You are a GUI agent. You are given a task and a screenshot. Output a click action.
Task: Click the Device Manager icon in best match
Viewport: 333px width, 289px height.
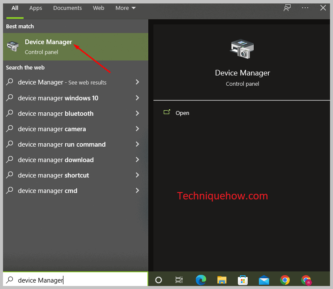[x=13, y=46]
